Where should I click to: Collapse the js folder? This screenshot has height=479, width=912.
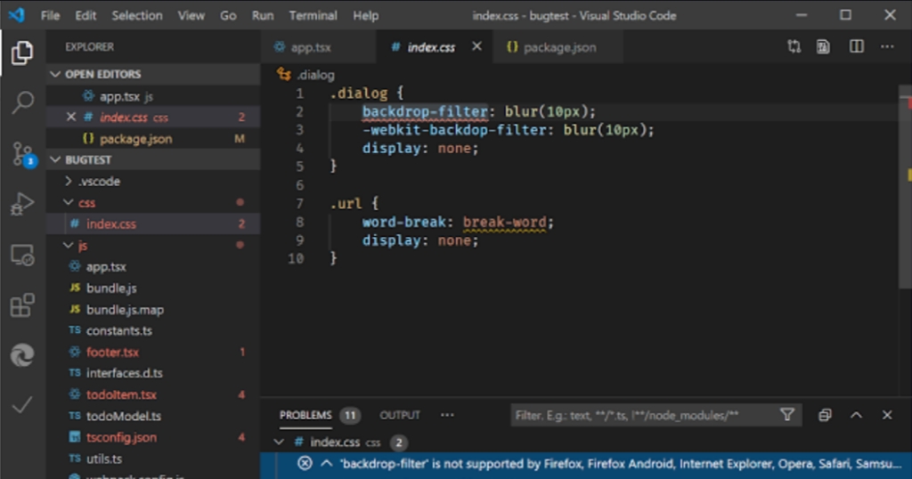coord(68,246)
